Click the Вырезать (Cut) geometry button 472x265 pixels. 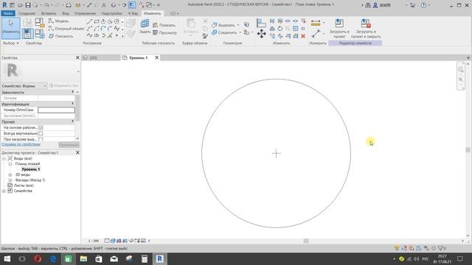tap(223, 25)
